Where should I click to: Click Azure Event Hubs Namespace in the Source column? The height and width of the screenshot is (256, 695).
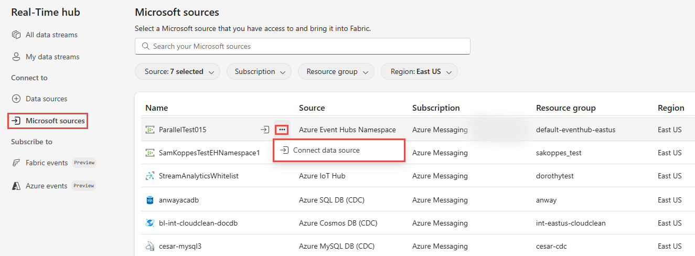coord(347,130)
